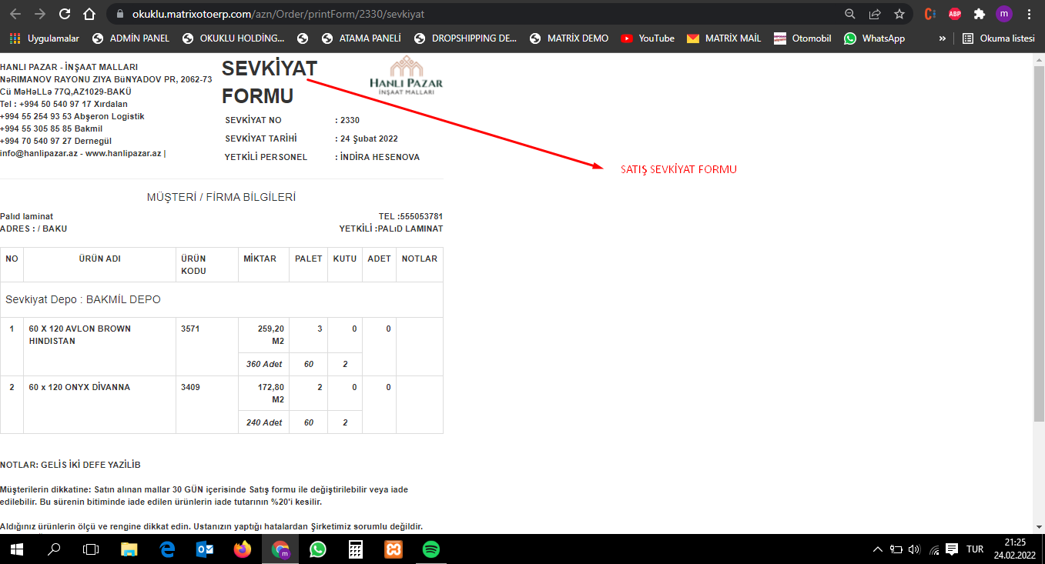Open the zoom indicator in address bar
Screen dimensions: 1045x564
(x=850, y=14)
